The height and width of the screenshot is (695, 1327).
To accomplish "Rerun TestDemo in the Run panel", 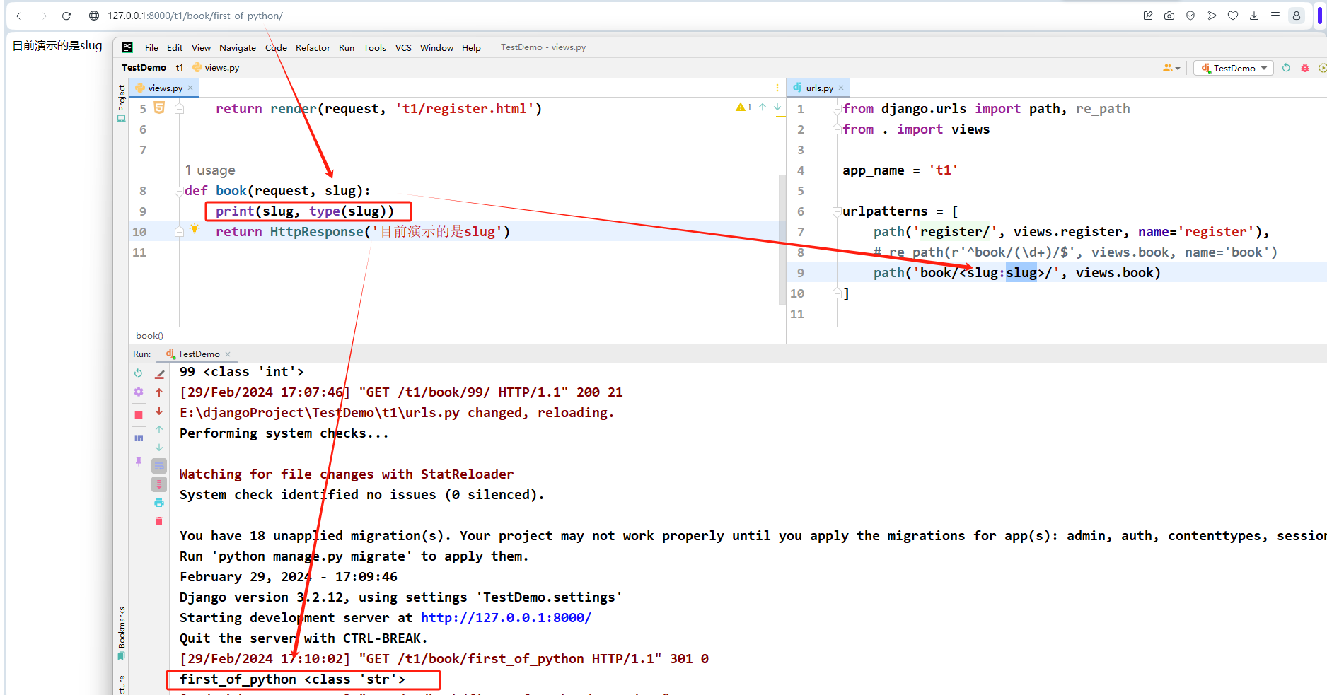I will (138, 373).
